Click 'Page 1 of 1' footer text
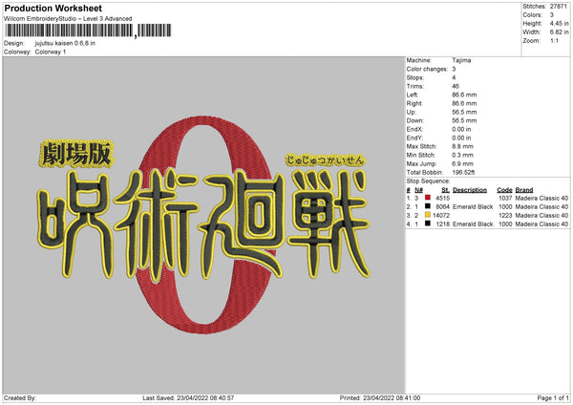The height and width of the screenshot is (405, 573). click(553, 397)
